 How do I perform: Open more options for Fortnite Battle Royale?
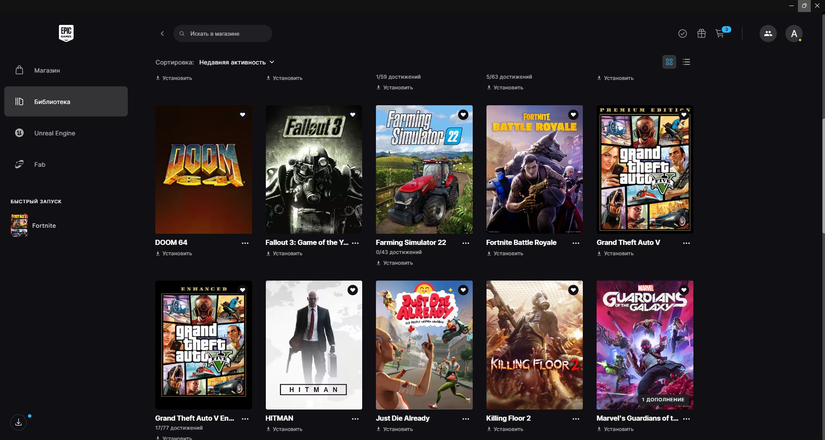click(x=576, y=243)
